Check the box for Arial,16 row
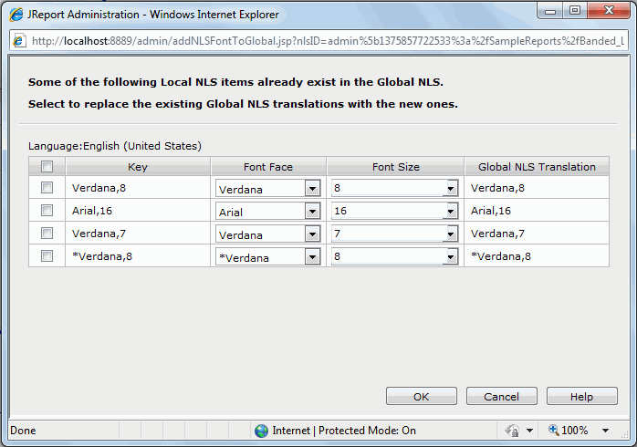637x447 pixels. 47,211
